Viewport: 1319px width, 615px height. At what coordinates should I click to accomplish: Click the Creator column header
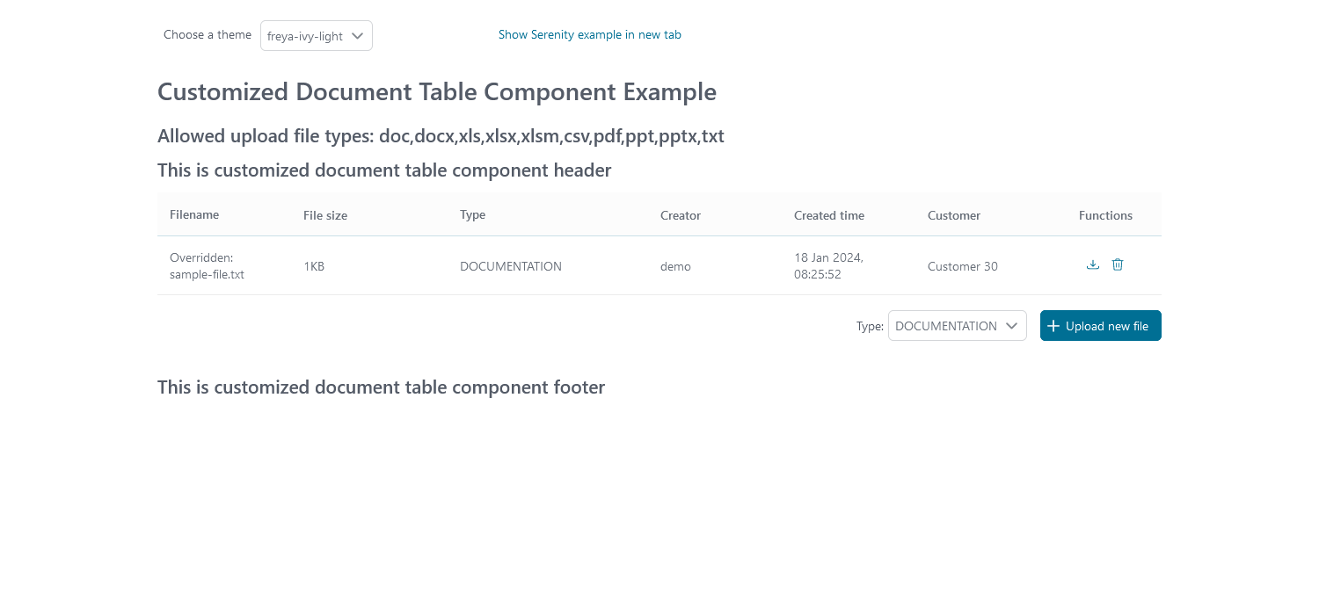pyautogui.click(x=715, y=214)
